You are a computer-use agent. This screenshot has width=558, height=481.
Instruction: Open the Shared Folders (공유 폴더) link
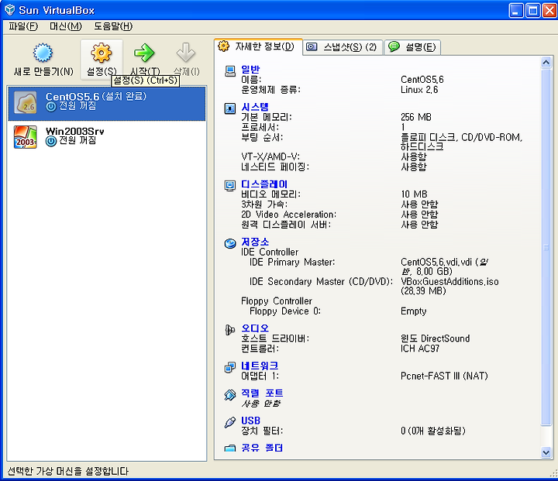click(x=262, y=448)
